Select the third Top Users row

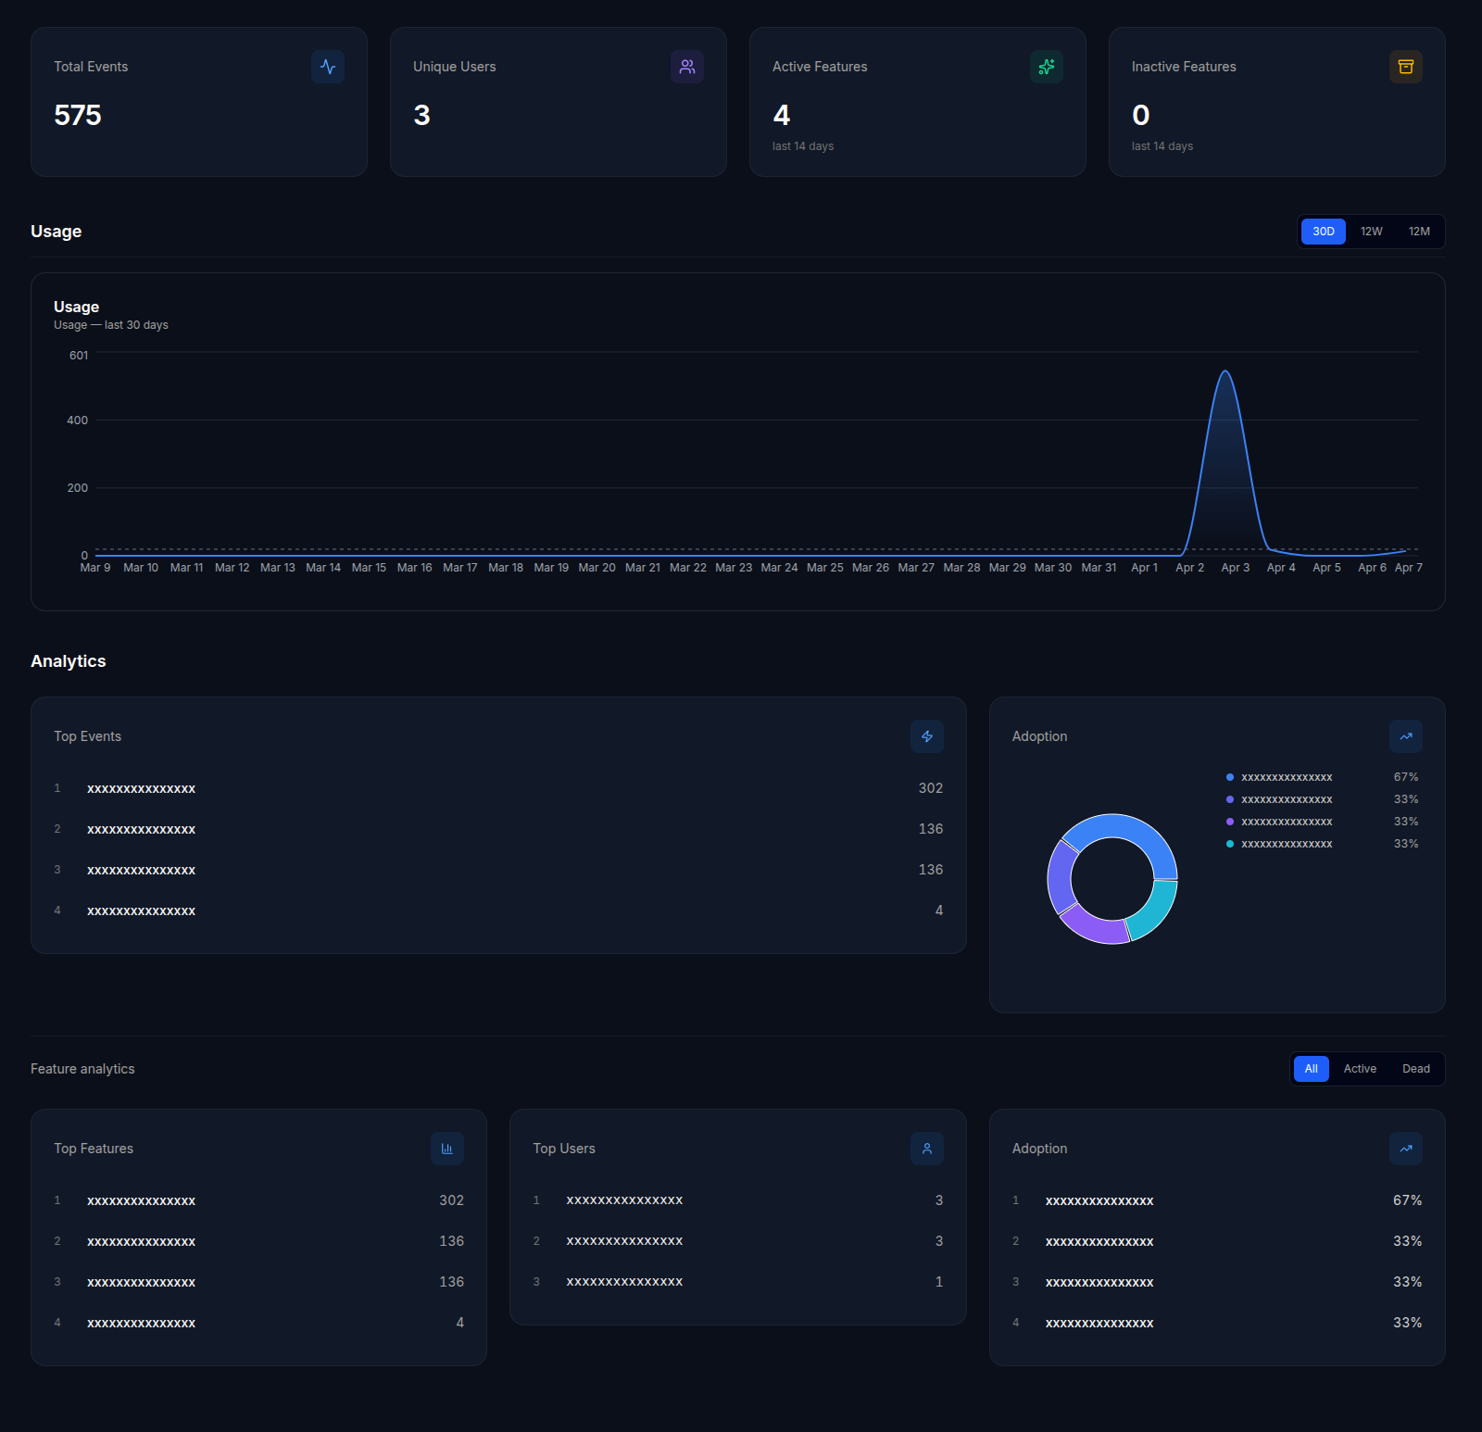[624, 1282]
